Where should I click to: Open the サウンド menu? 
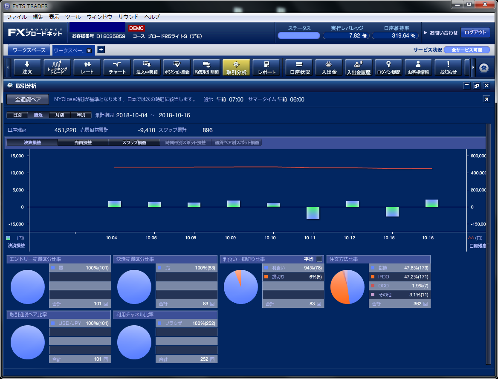[x=128, y=17]
